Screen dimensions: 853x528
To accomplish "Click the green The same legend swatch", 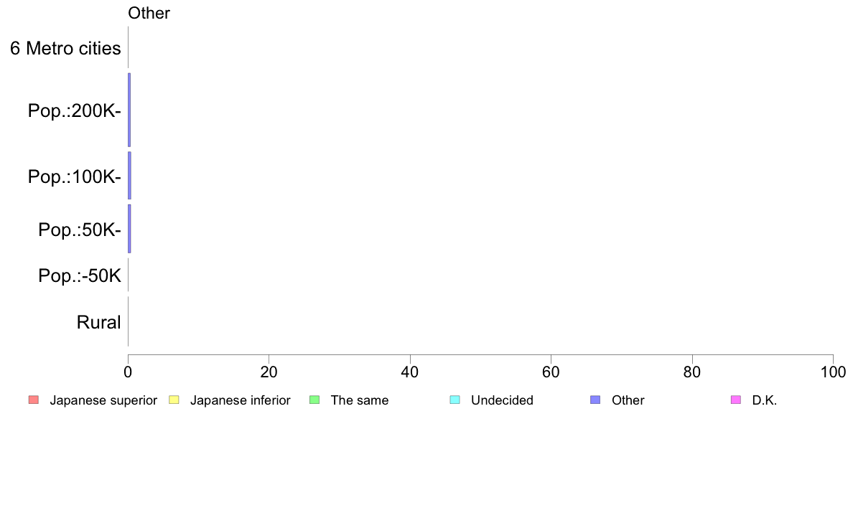I will point(314,400).
